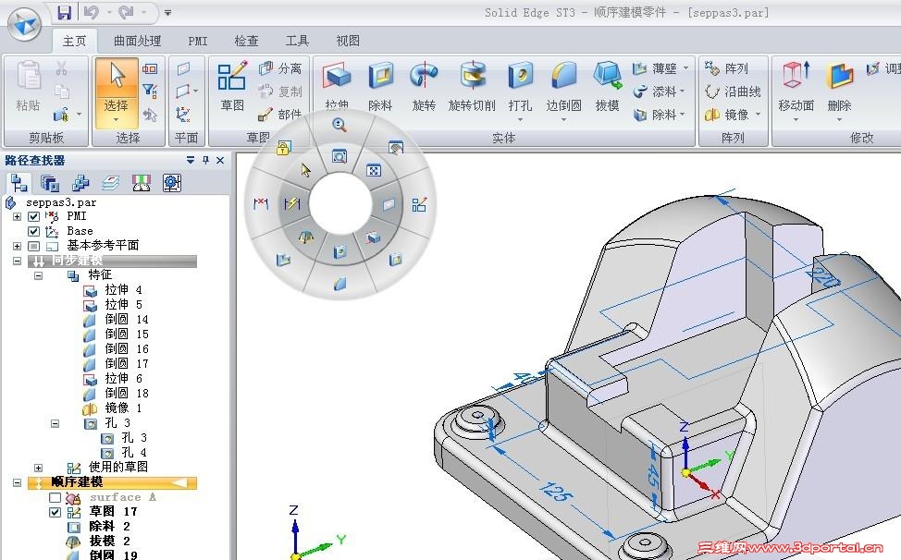901x560 pixels.
Task: Select the cutout (除料) large tool icon
Action: click(x=380, y=86)
